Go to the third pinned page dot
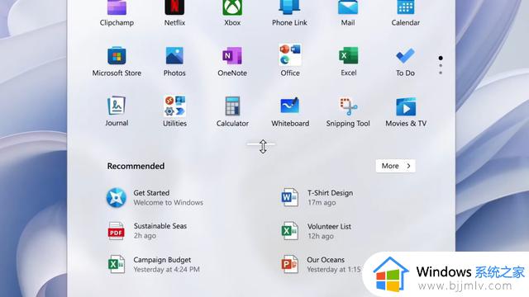Image resolution: width=529 pixels, height=297 pixels. 441,73
